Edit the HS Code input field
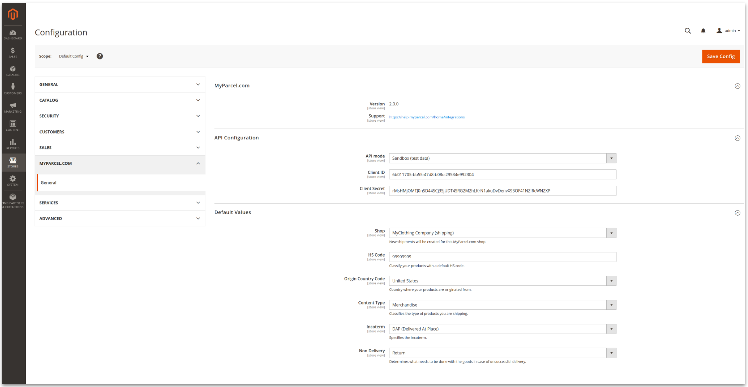 click(502, 257)
